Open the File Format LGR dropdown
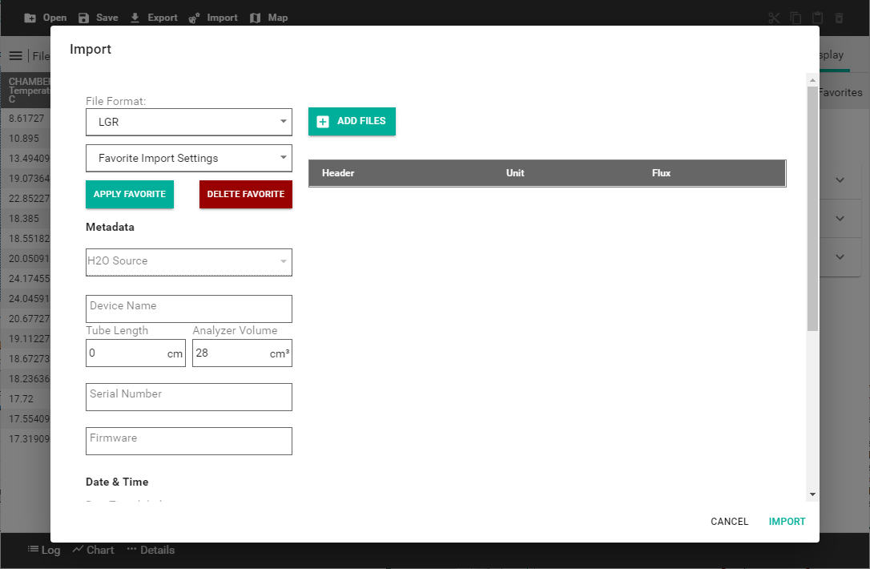870x569 pixels. (188, 123)
